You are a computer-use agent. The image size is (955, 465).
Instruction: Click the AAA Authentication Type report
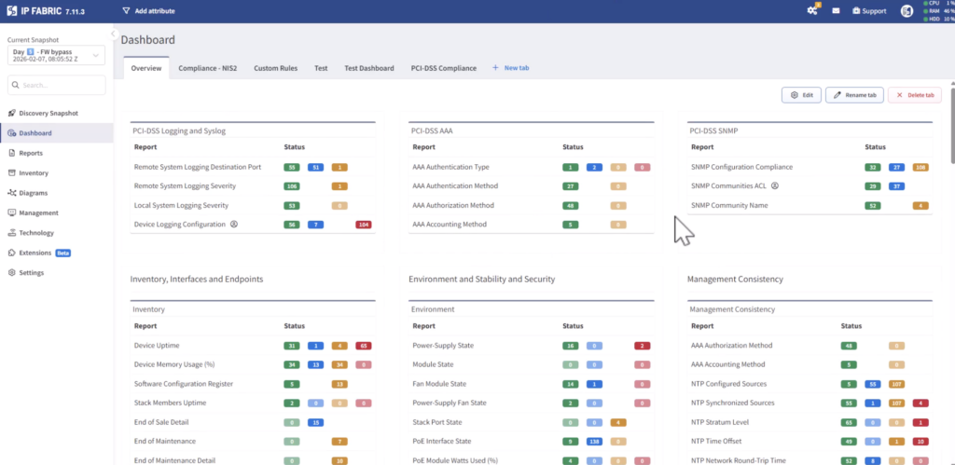point(450,167)
